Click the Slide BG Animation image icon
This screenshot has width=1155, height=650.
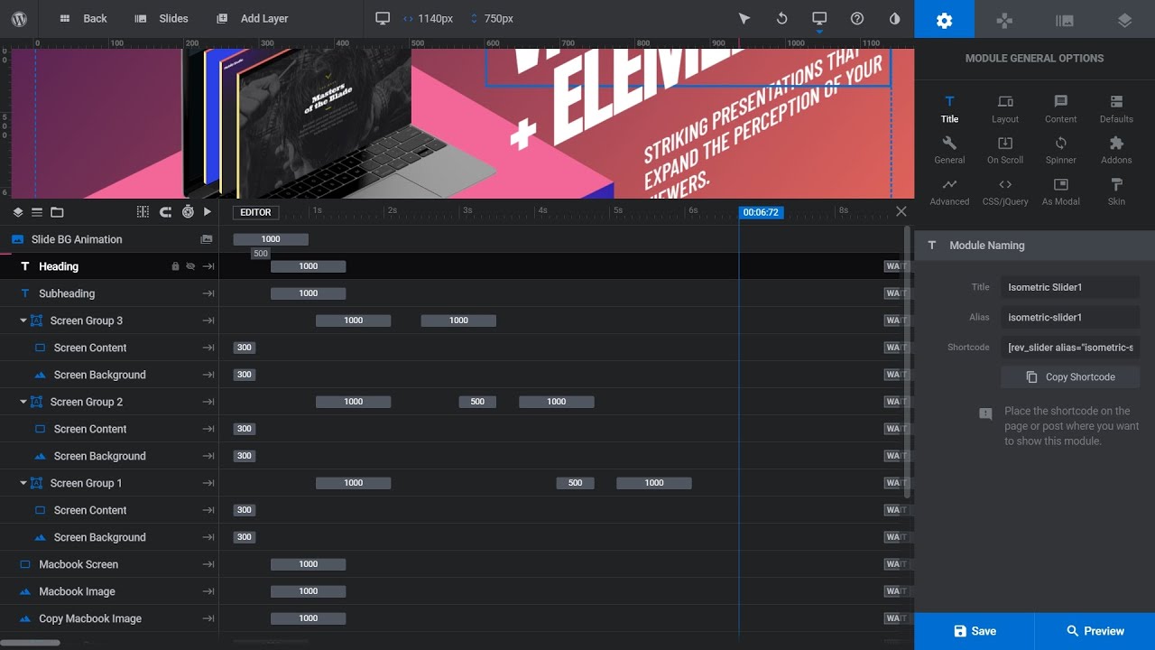pyautogui.click(x=207, y=239)
